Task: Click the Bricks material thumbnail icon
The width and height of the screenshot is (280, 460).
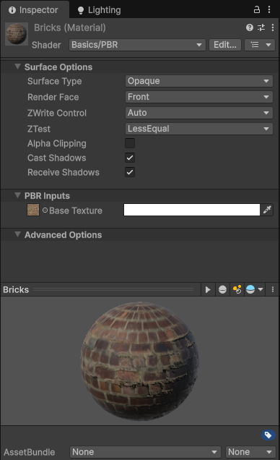Action: click(17, 34)
